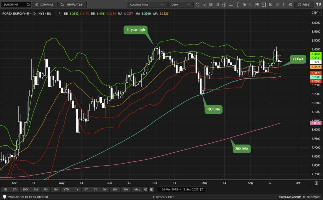Click the pink 8.0377 price axis label
Image resolution: width=323 pixels, height=200 pixels.
click(316, 123)
